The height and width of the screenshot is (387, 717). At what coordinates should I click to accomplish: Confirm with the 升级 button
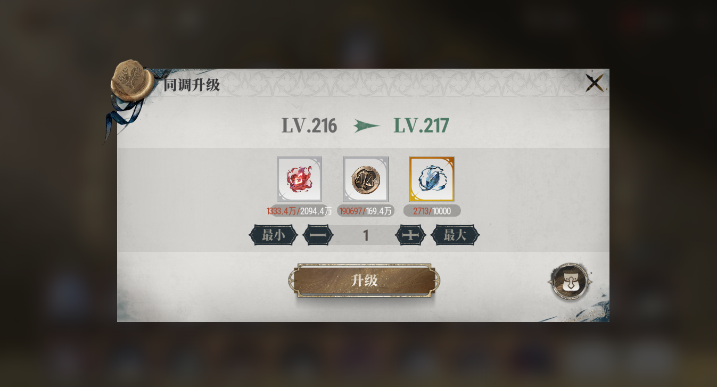(x=364, y=281)
